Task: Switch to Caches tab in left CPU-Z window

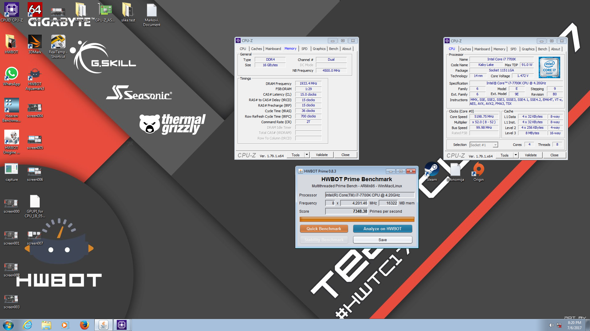Action: pyautogui.click(x=256, y=49)
